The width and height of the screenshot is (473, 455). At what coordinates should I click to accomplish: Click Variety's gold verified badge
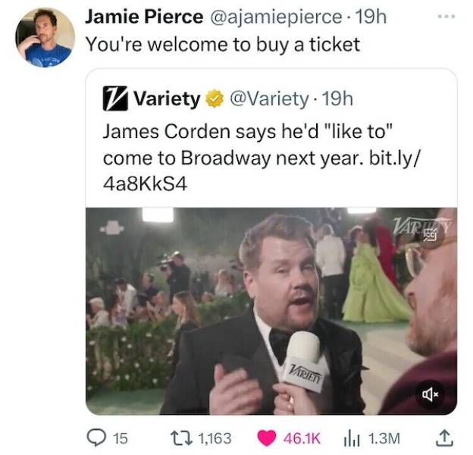[x=214, y=99]
